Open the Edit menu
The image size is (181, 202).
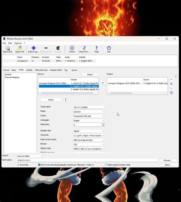click(10, 43)
